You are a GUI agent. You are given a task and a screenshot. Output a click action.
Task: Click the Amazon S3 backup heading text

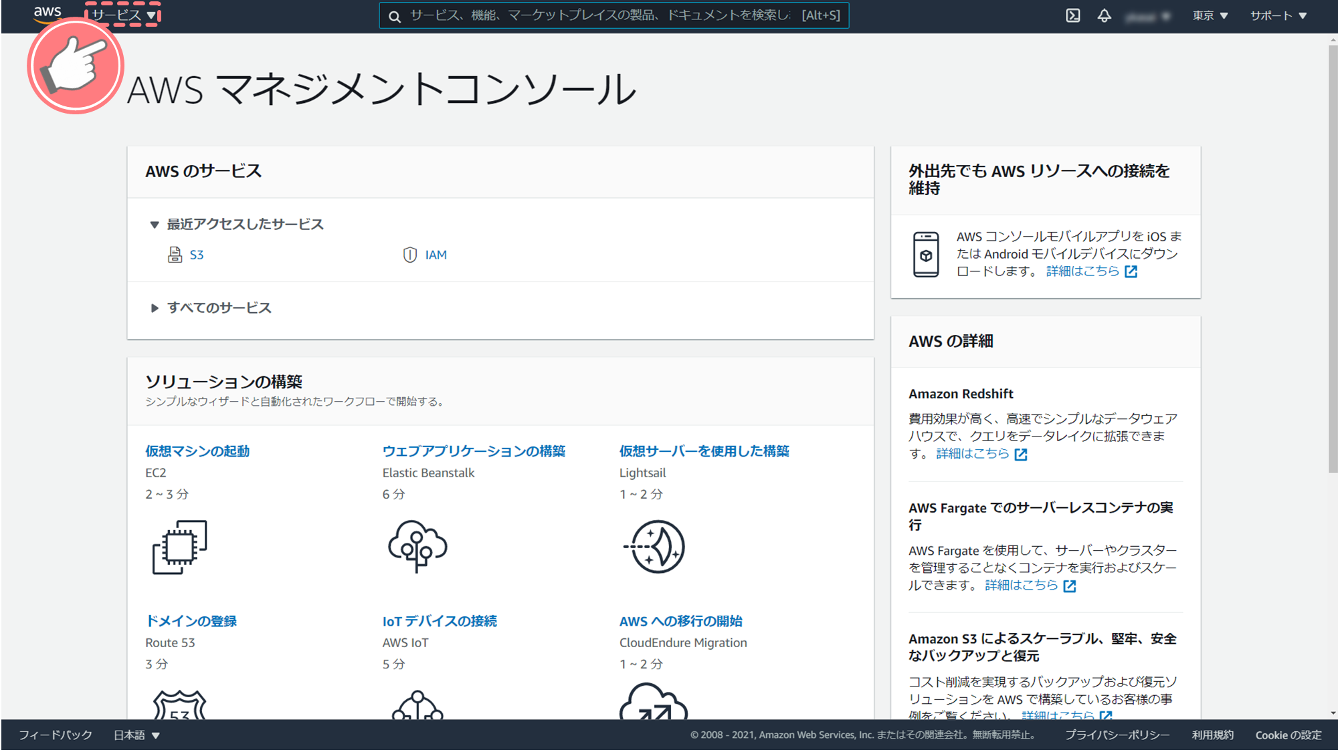1042,647
